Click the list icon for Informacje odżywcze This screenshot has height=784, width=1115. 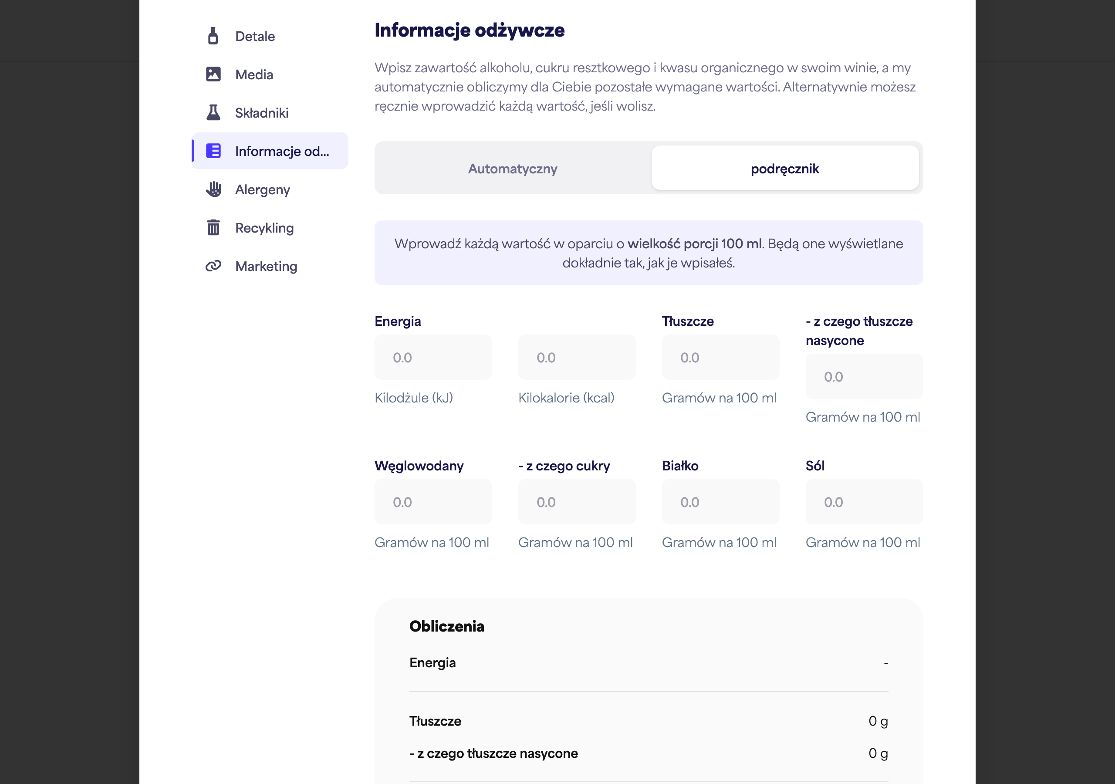click(x=213, y=151)
